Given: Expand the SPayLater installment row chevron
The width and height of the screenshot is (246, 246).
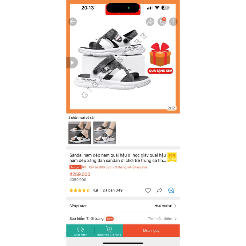Looking at the screenshot, I should point(175,206).
